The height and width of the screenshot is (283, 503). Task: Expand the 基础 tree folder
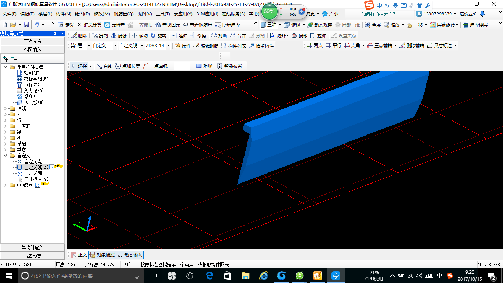pos(6,144)
